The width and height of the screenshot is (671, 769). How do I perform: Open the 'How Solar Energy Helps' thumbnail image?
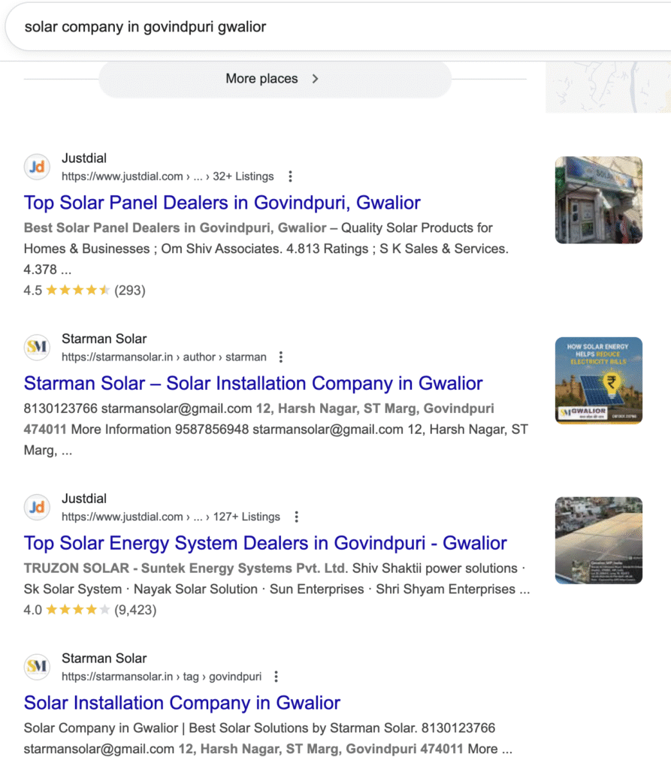pos(598,380)
